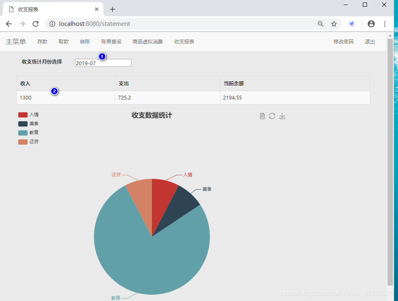Click the 人情 pie label

(188, 175)
